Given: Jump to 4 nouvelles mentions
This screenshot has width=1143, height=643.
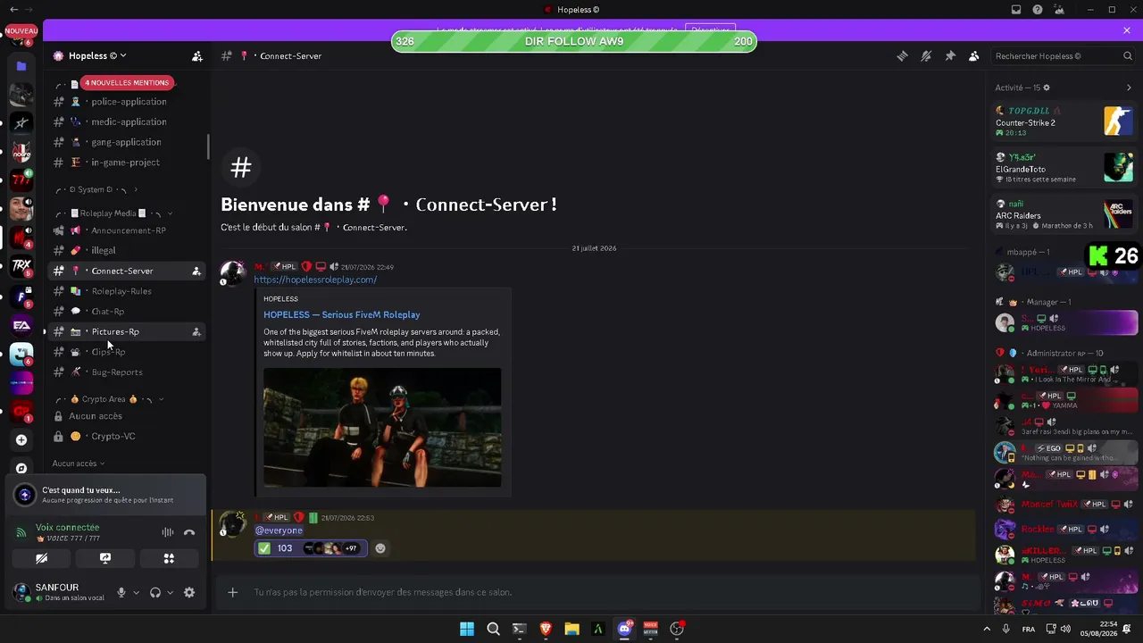Looking at the screenshot, I should click(x=127, y=82).
